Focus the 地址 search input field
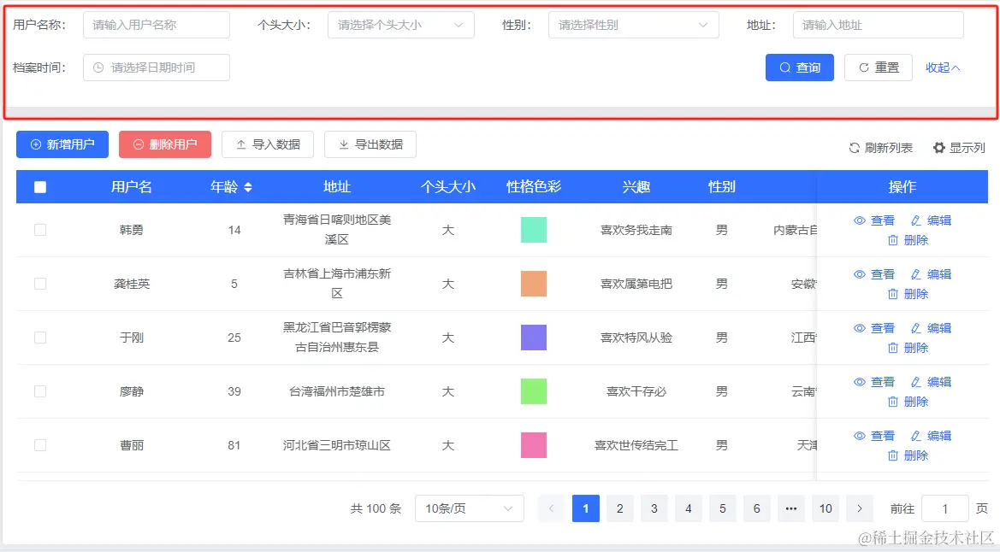This screenshot has height=552, width=1000. (x=879, y=25)
